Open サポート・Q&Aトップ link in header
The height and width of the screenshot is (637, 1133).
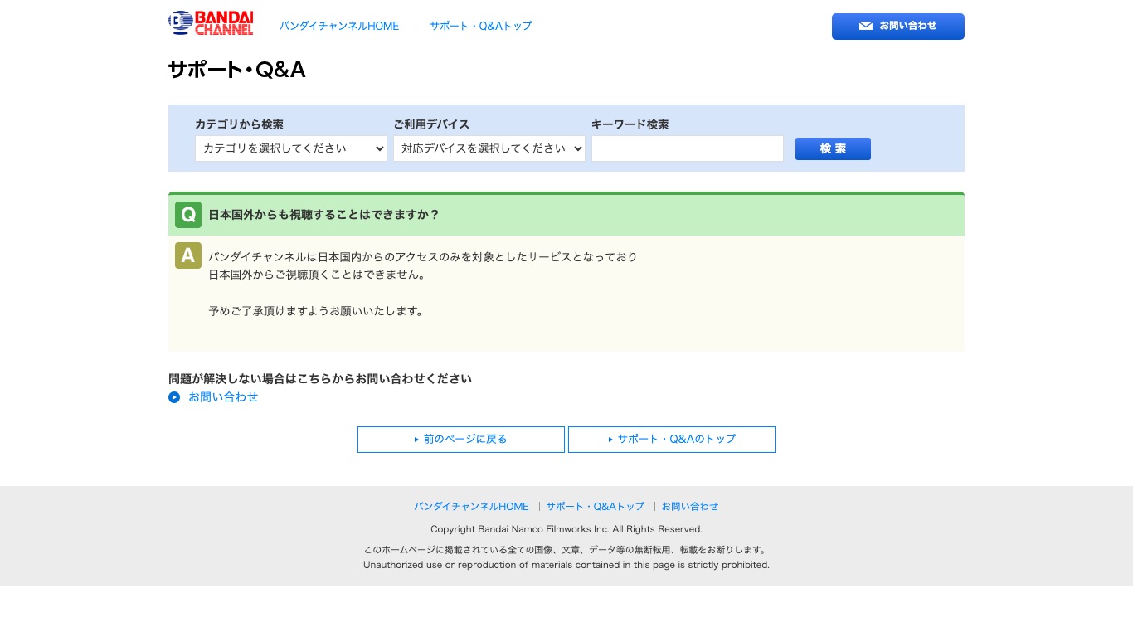click(480, 26)
